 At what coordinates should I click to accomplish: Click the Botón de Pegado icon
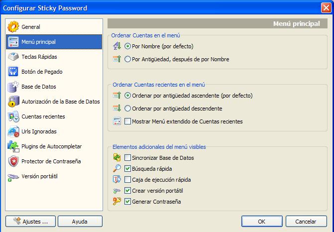pyautogui.click(x=13, y=72)
